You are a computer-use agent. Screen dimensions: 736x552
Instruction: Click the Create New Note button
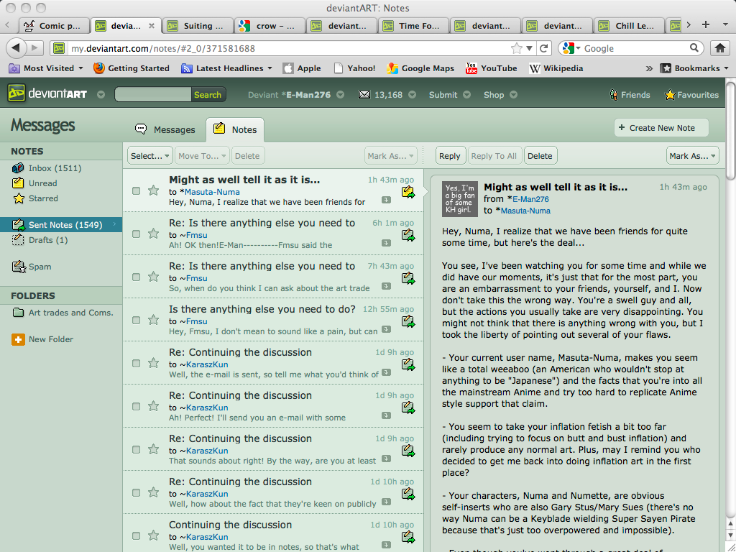pyautogui.click(x=661, y=128)
